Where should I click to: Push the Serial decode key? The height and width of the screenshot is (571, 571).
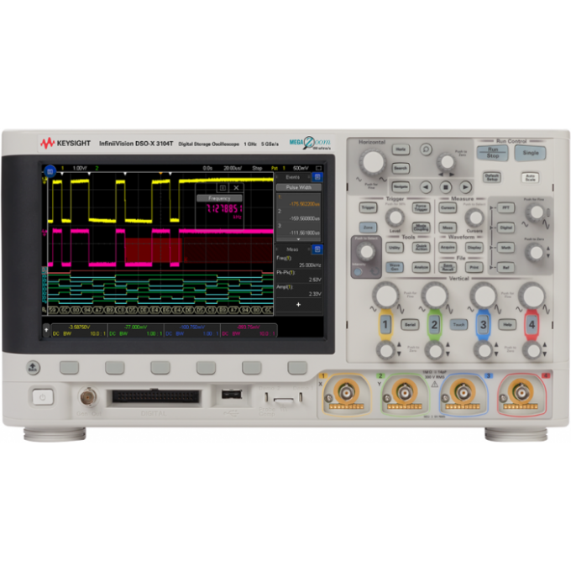click(x=410, y=324)
